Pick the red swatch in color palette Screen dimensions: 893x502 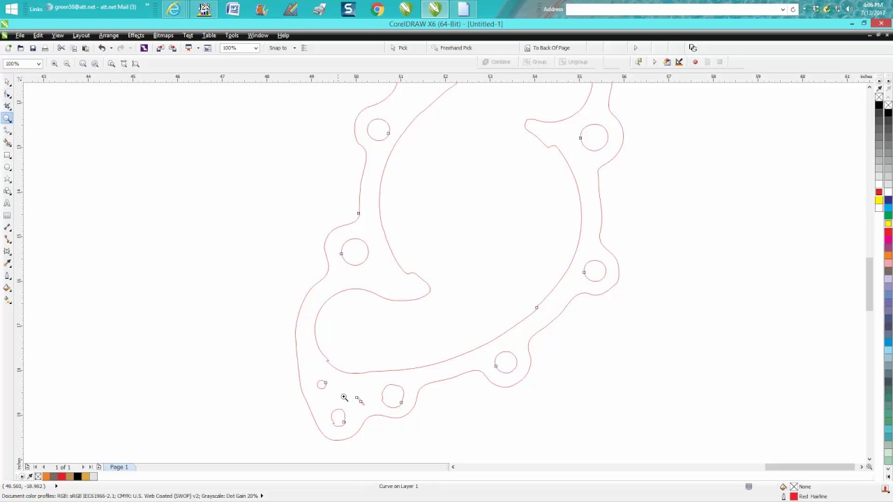(x=879, y=192)
